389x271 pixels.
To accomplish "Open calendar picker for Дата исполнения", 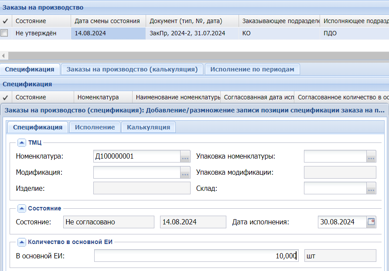I will (371, 222).
